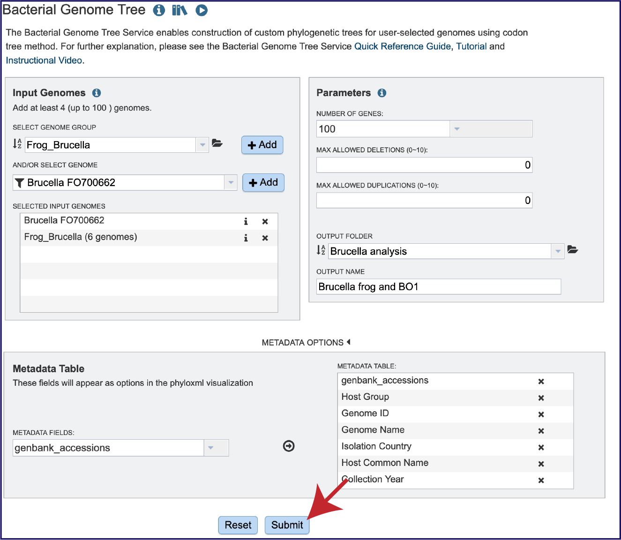Viewport: 621px width, 540px height.
Task: Remove Brucella FO700662 from selected genomes
Action: 265,222
